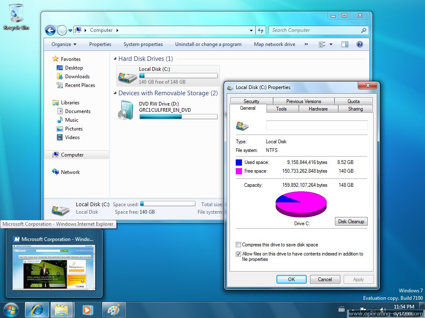
Task: Click the blue Used space swatch
Action: tap(239, 162)
